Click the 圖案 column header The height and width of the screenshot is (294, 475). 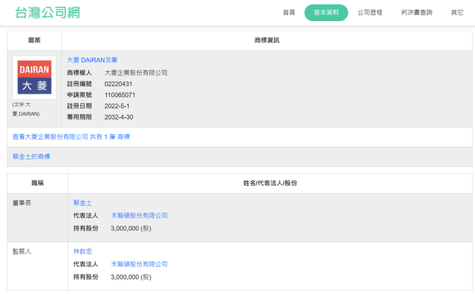34,40
